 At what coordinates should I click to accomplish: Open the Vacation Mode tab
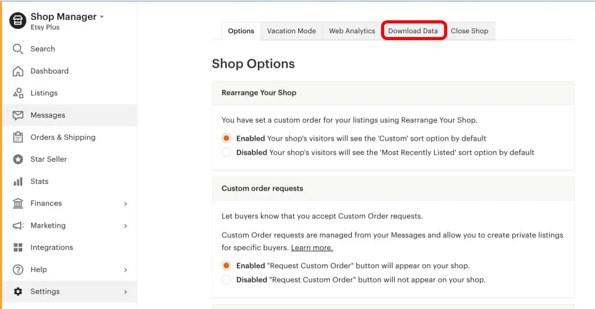pyautogui.click(x=291, y=31)
